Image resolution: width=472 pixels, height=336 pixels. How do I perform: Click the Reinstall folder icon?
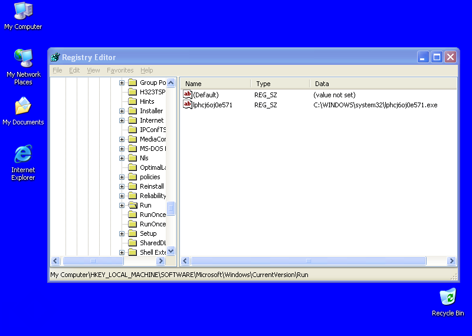[x=132, y=186]
